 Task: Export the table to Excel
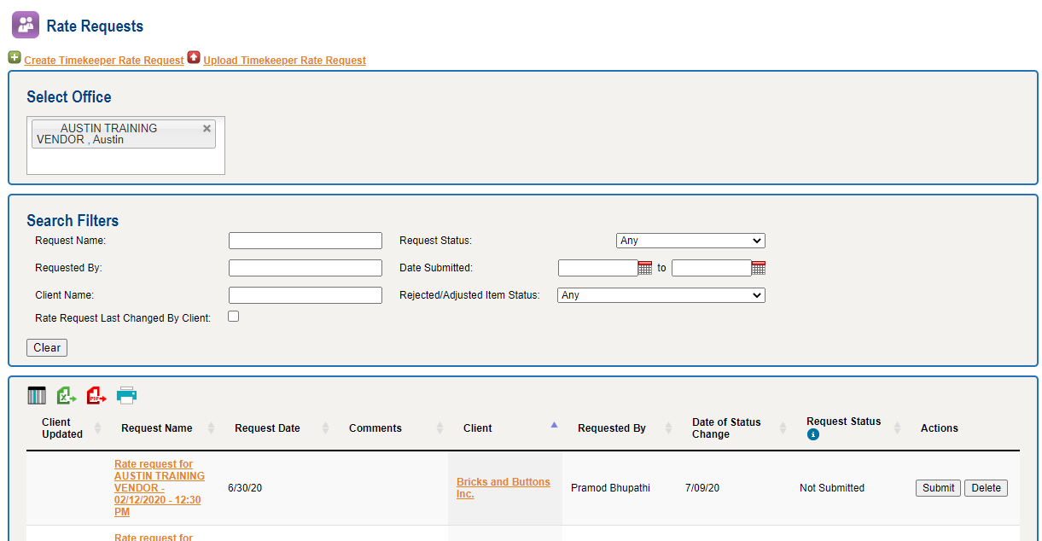pos(67,395)
